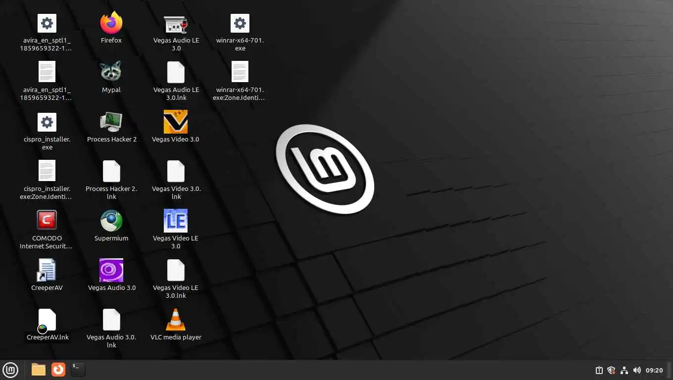Select the cispro_installer.exe gear icon
673x380 pixels.
[47, 122]
